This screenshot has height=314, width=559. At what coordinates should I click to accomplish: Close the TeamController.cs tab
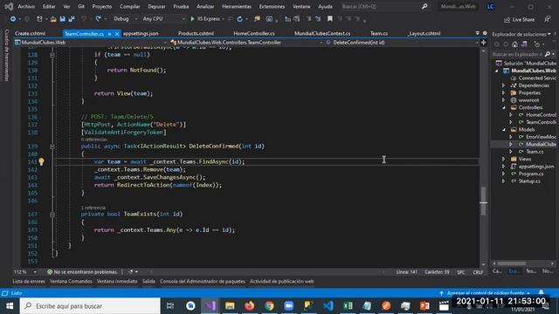pos(116,34)
